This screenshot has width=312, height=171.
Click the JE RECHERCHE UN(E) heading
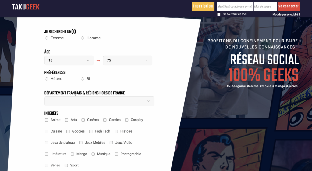tap(60, 31)
